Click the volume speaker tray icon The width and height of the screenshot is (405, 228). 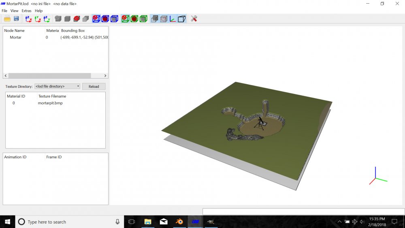tap(362, 222)
